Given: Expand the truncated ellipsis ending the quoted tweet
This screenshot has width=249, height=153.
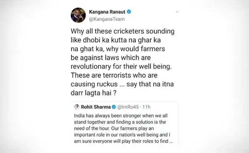Looking at the screenshot, I should (171, 142).
